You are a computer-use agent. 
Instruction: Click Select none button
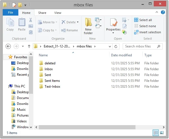coord(145,26)
